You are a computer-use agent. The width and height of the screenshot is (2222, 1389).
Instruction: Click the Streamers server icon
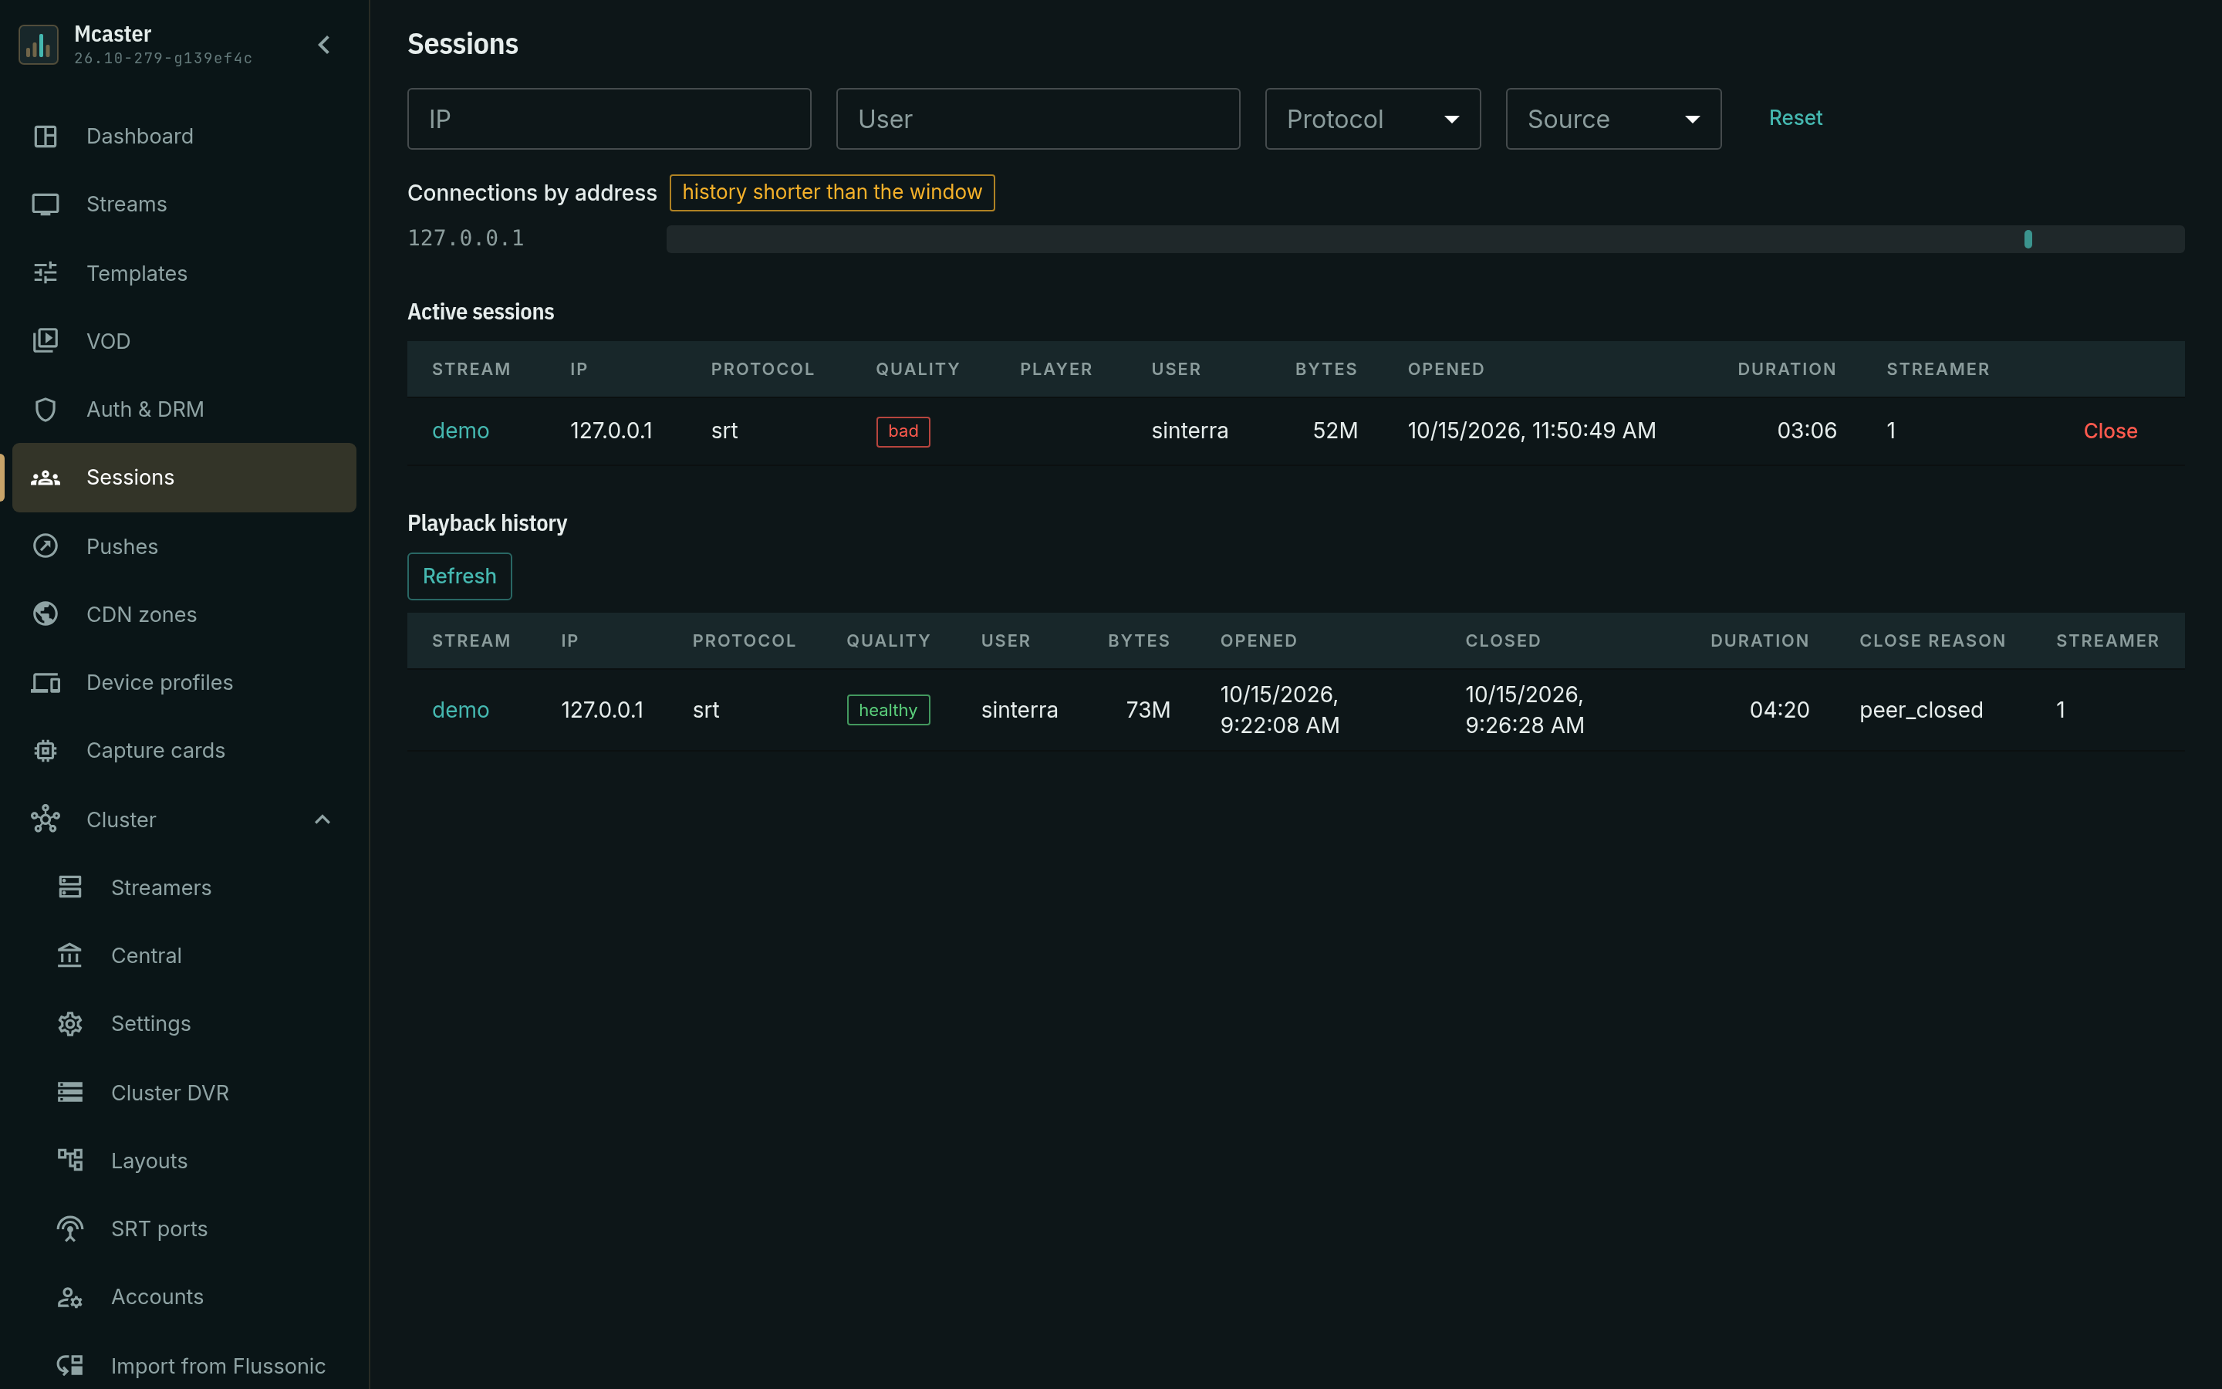69,887
